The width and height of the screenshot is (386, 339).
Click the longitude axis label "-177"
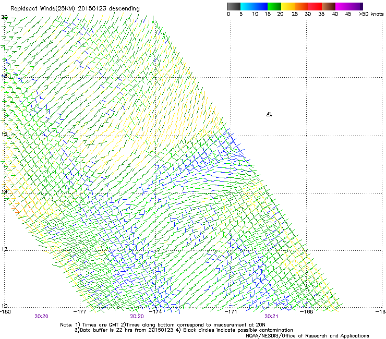click(80, 311)
